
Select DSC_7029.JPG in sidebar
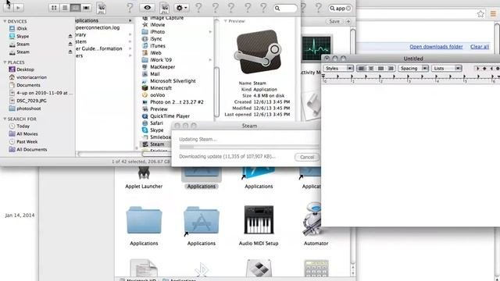tap(31, 101)
